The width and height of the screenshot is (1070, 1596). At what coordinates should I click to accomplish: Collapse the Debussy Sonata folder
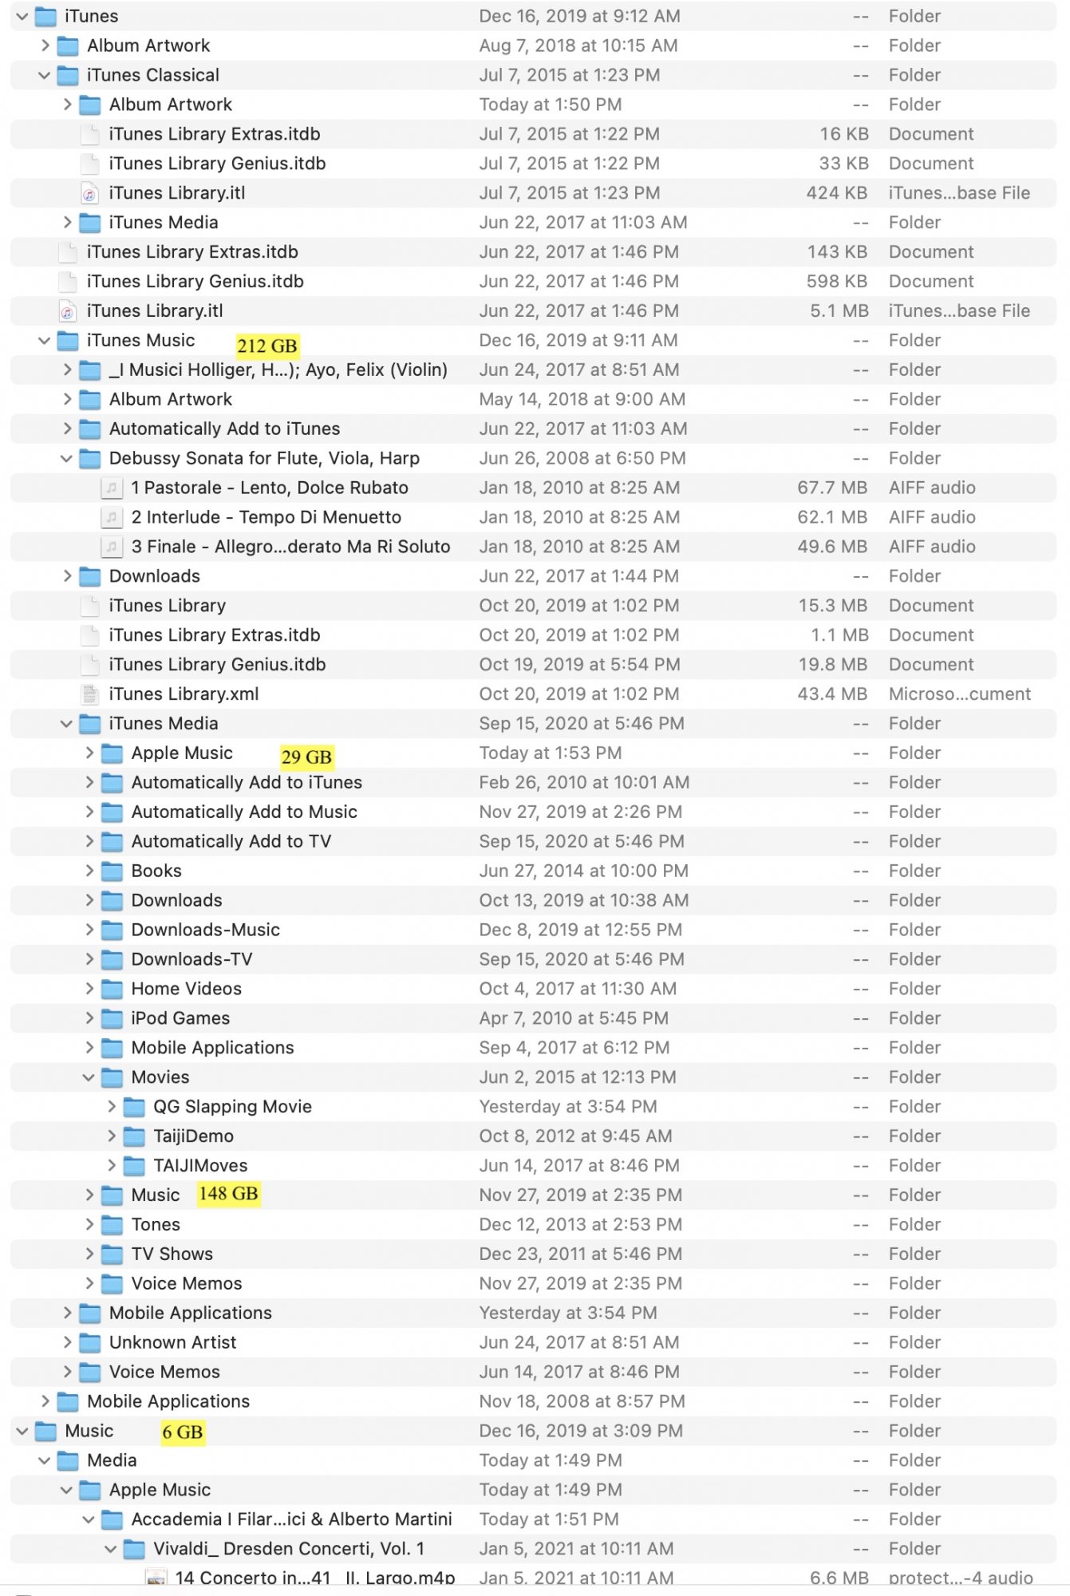67,458
